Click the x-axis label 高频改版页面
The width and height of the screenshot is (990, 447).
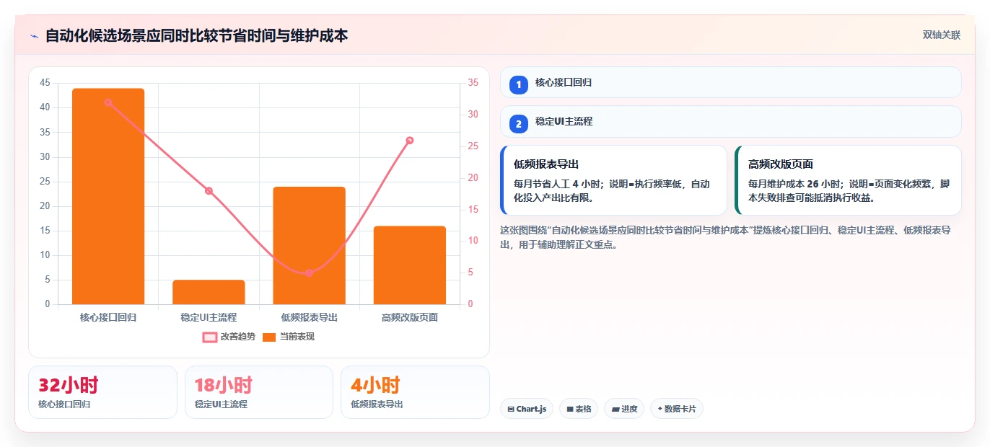[x=410, y=317]
